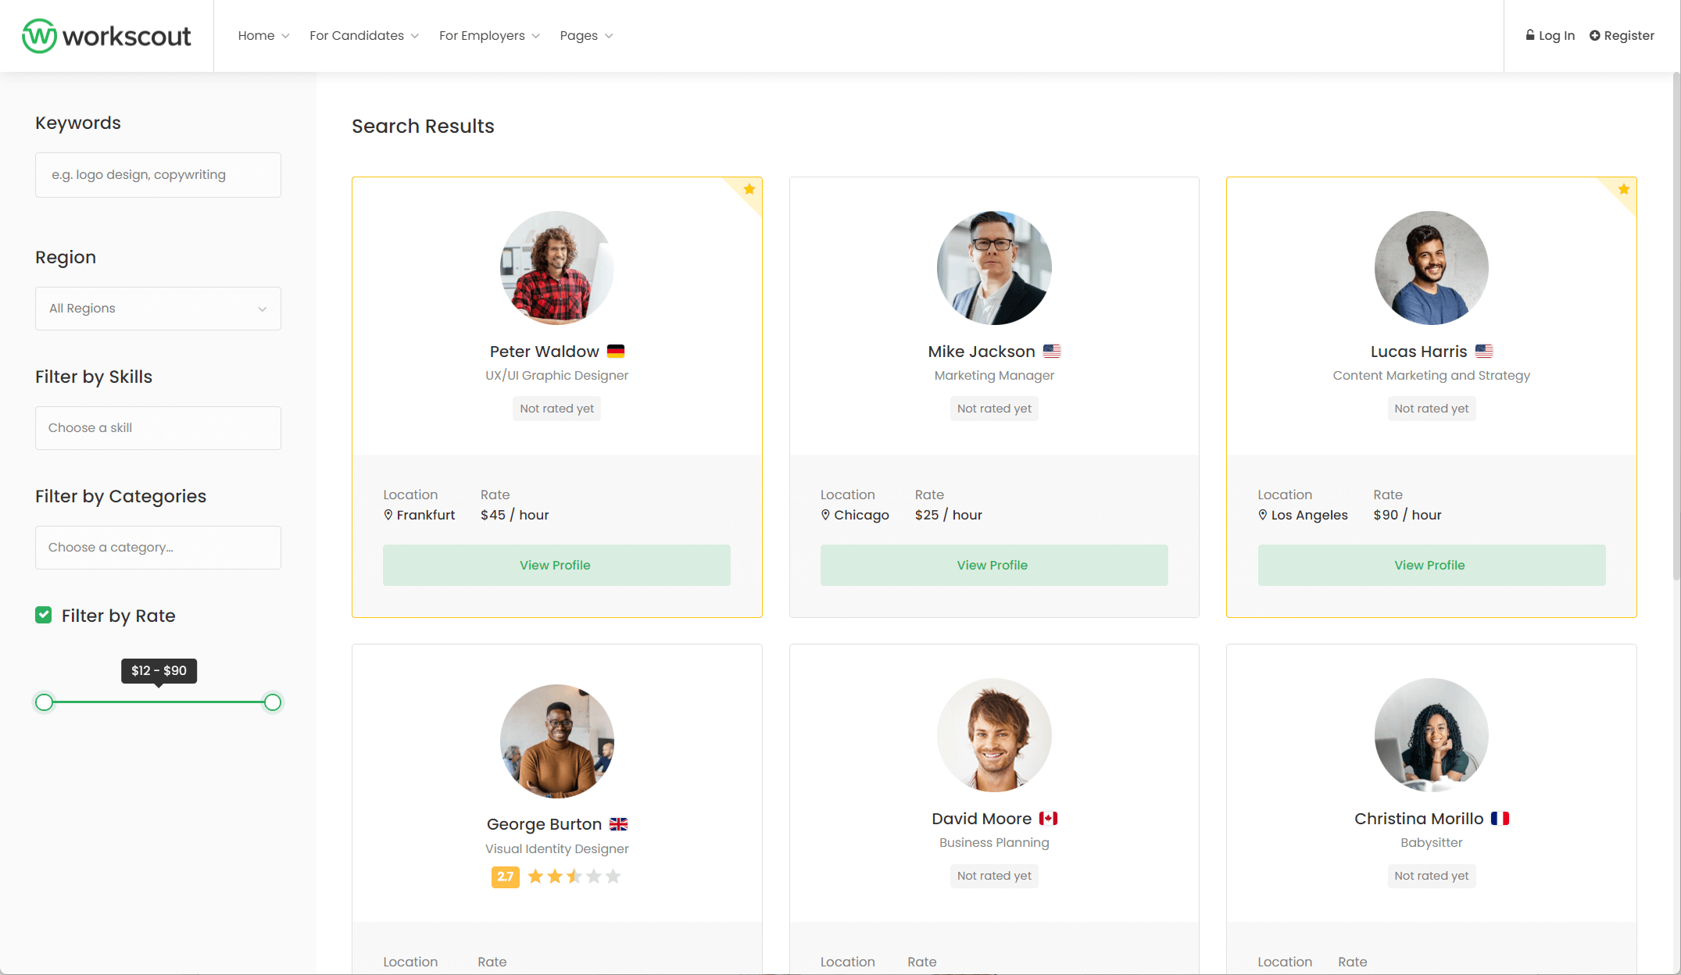1681x975 pixels.
Task: Toggle the Filter by Rate checkbox
Action: pos(44,616)
